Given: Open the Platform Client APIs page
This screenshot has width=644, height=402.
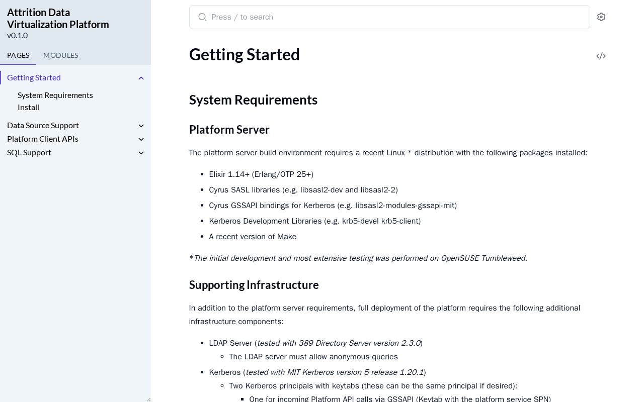Looking at the screenshot, I should [x=43, y=139].
